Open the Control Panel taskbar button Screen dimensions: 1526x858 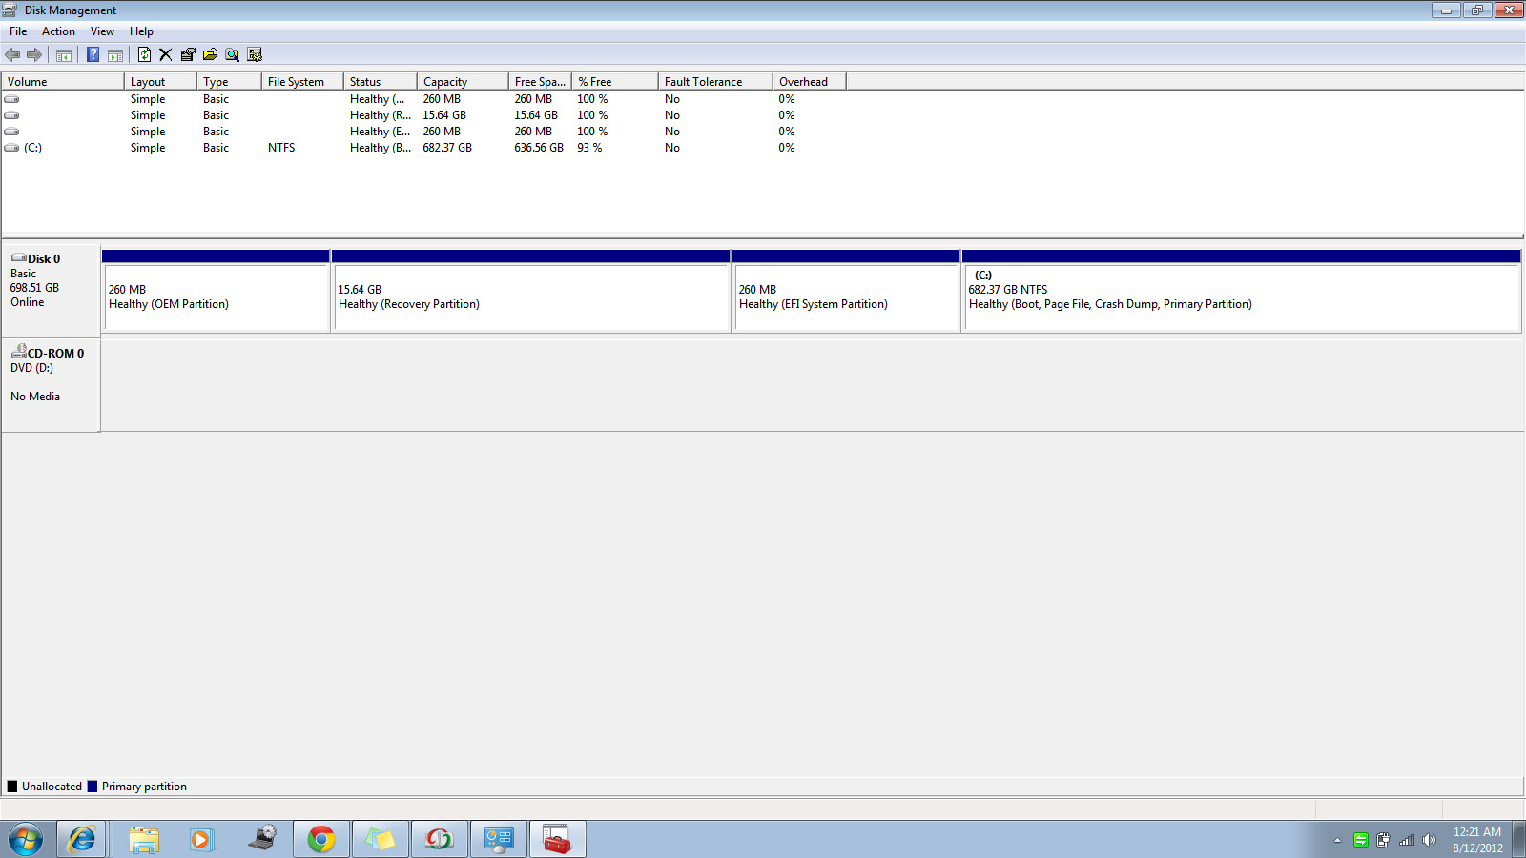(x=499, y=840)
